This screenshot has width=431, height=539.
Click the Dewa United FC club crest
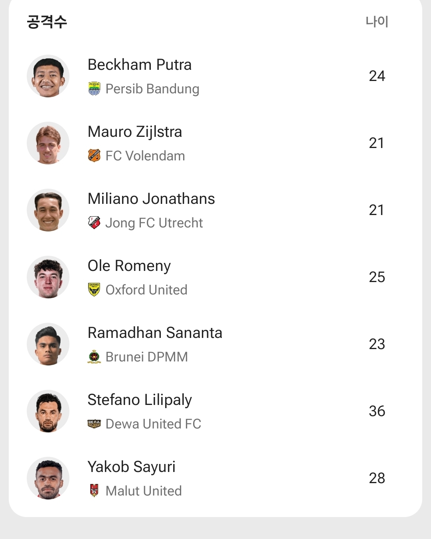coord(94,424)
